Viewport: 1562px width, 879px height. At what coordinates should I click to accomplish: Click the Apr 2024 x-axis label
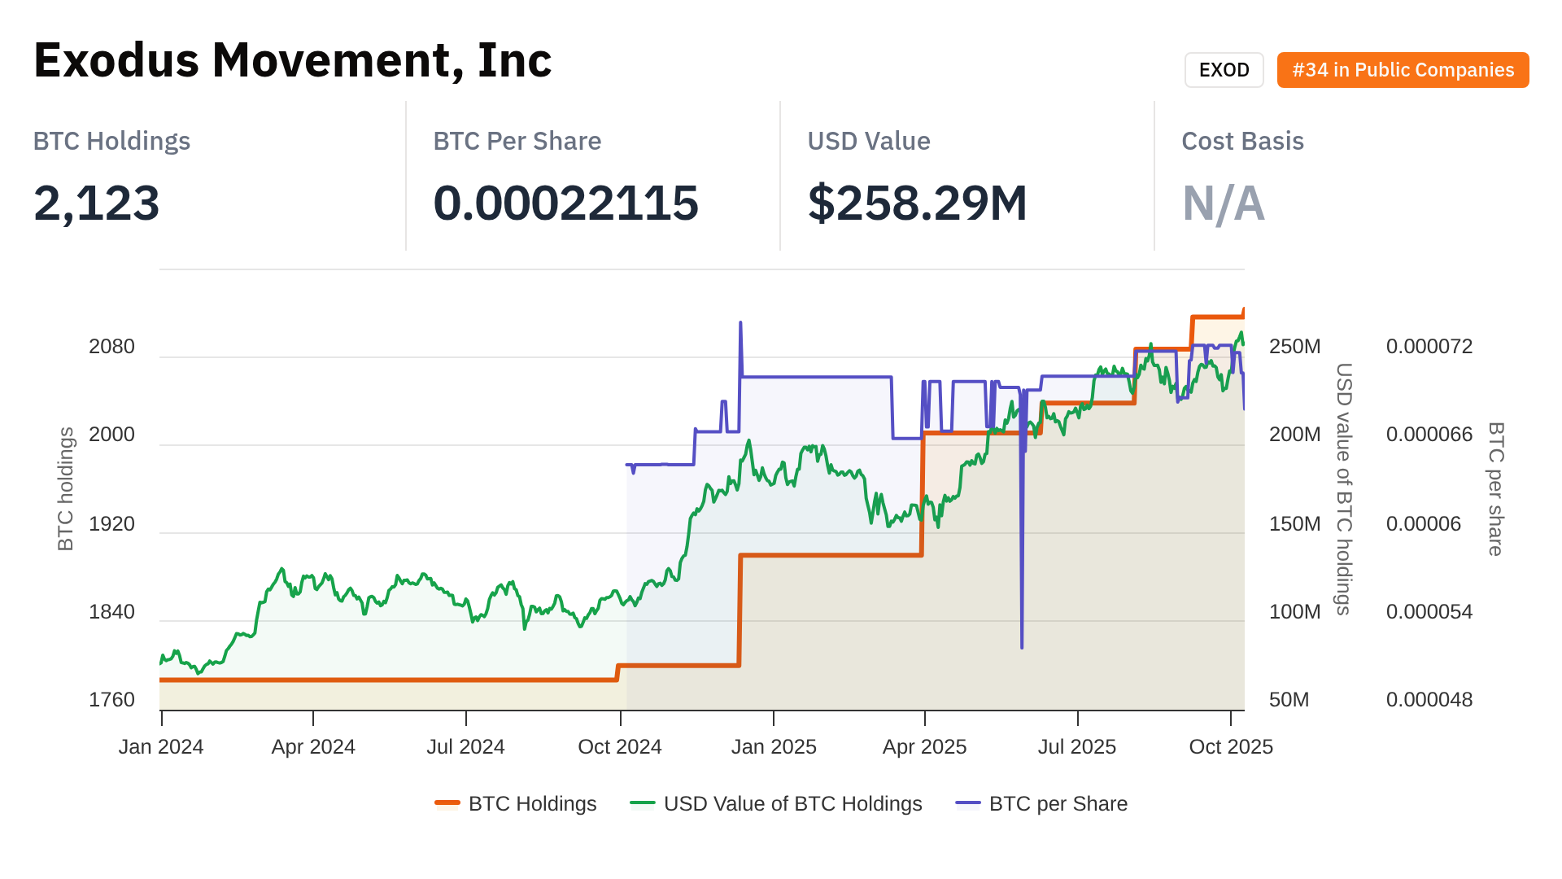(313, 747)
